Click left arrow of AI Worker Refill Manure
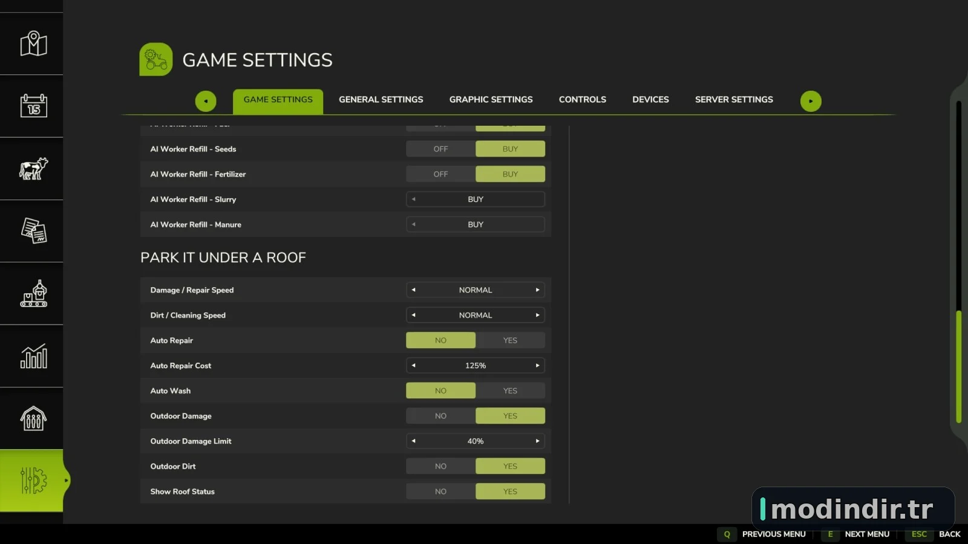The height and width of the screenshot is (544, 968). click(x=414, y=224)
